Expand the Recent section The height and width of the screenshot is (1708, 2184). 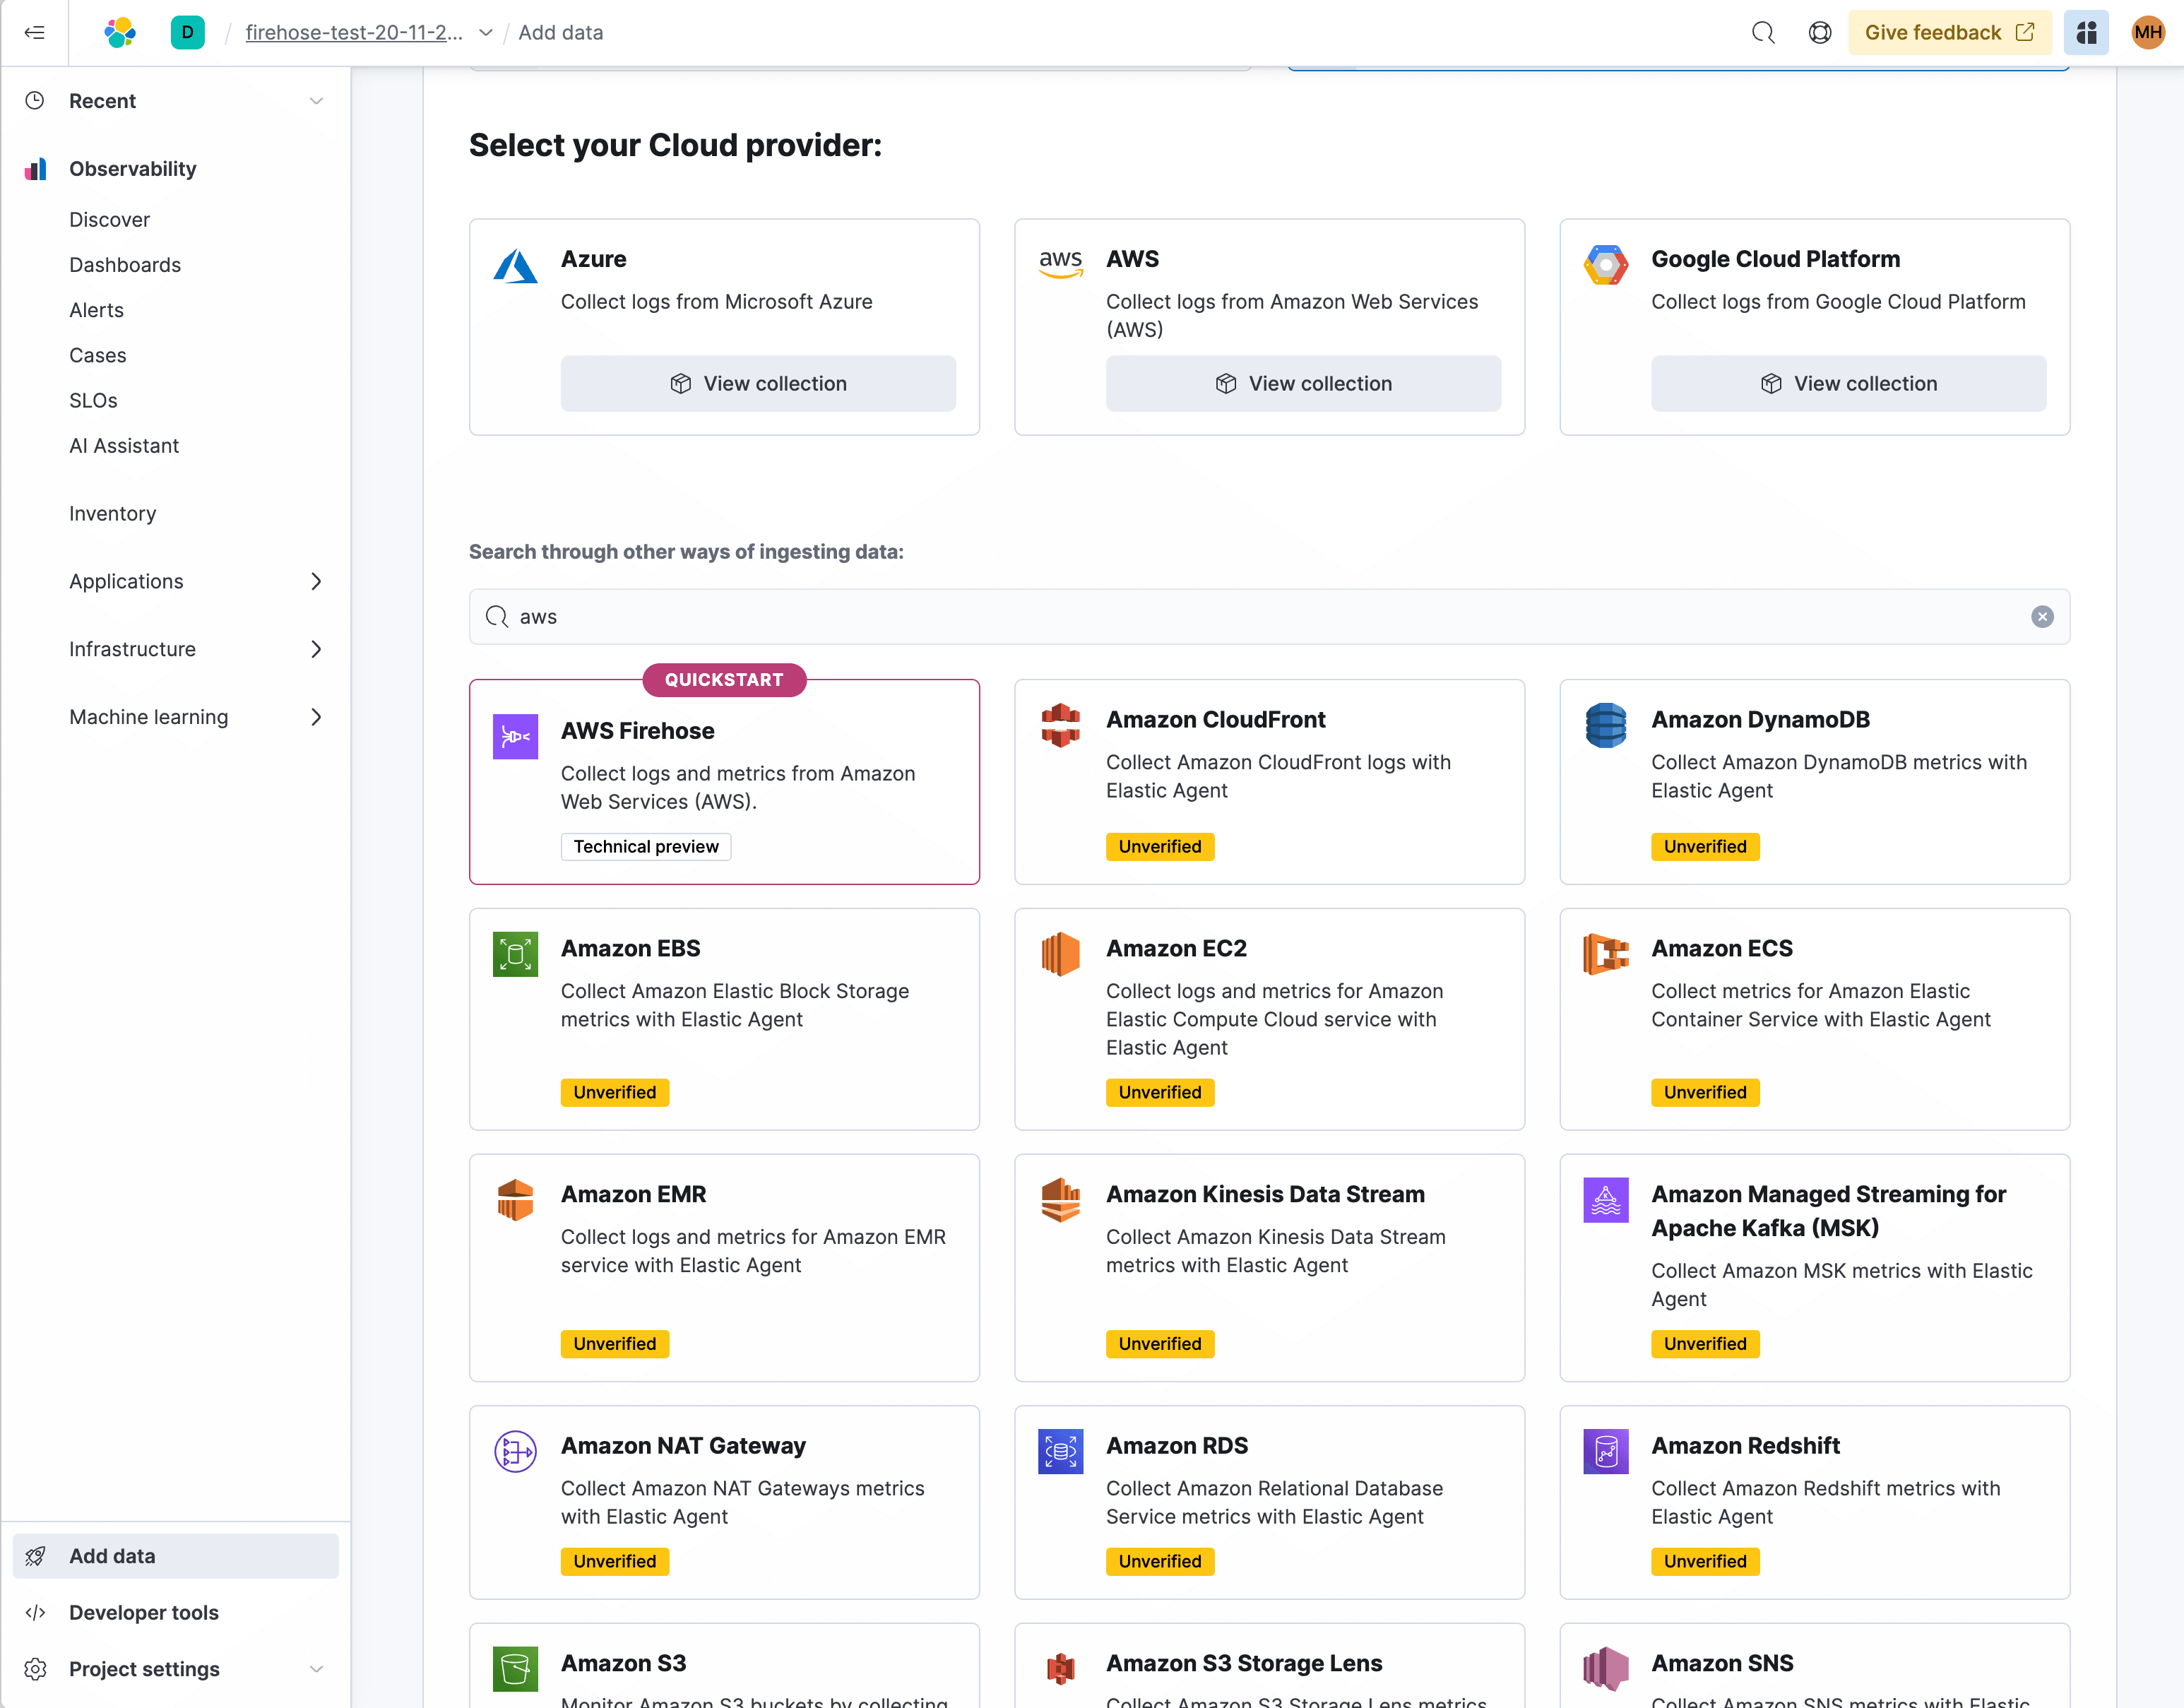pos(316,101)
